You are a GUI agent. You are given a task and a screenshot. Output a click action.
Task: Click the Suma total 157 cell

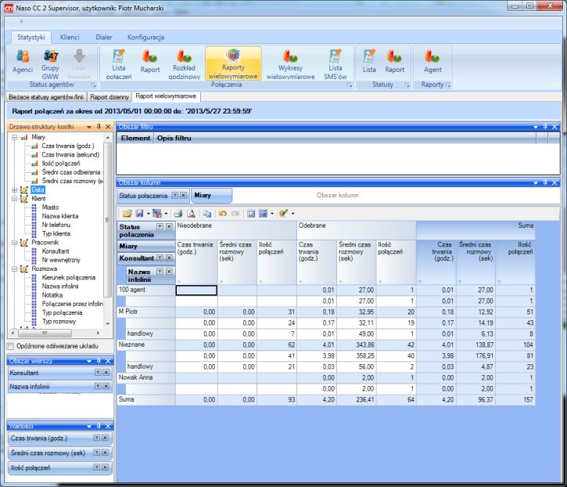(x=515, y=400)
